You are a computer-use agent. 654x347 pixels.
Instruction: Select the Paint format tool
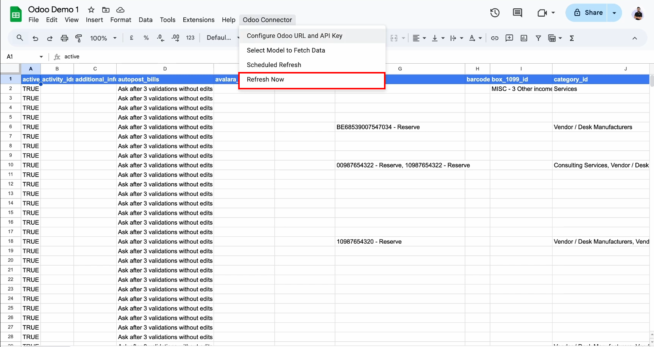79,38
